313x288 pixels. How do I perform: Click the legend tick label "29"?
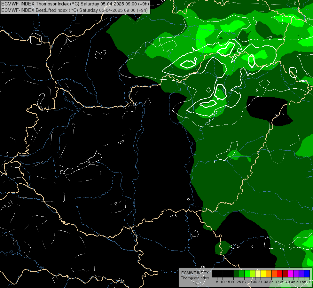coord(250,282)
